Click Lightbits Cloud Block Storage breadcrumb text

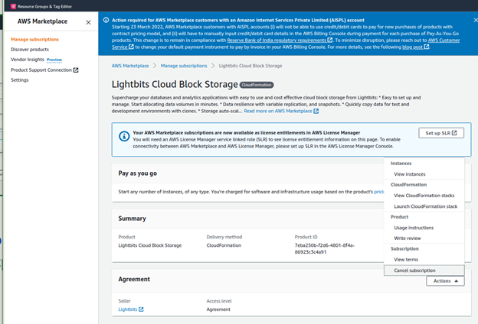[x=250, y=66]
